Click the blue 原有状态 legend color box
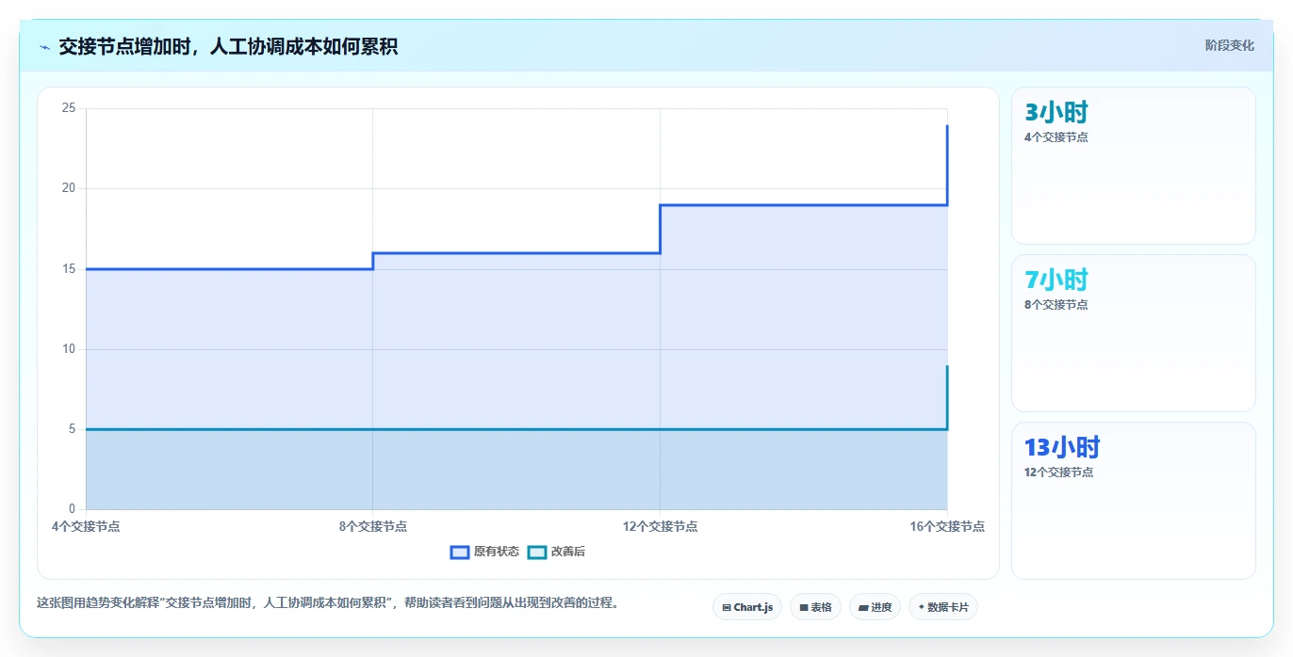1293x657 pixels. tap(460, 552)
